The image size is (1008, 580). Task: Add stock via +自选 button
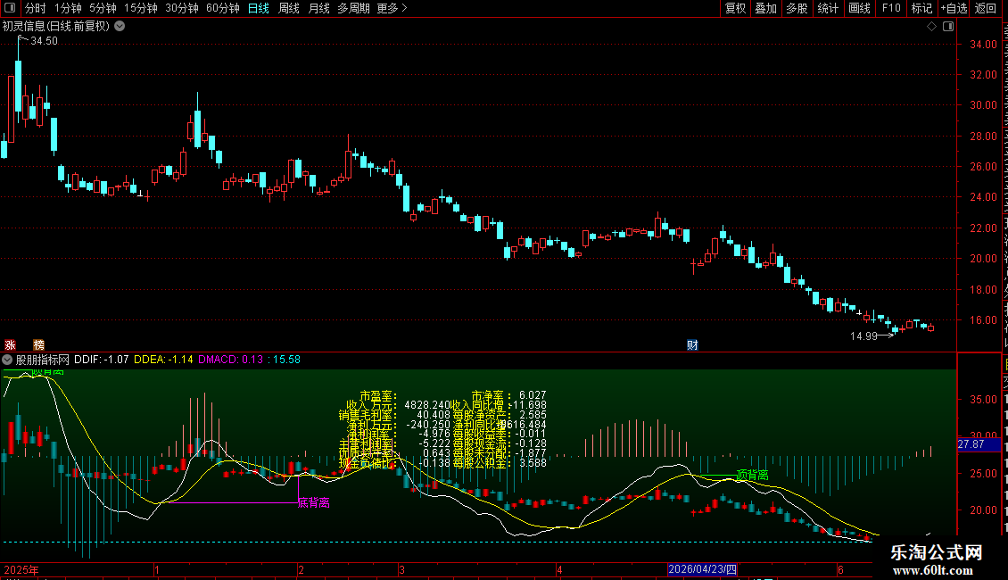(954, 8)
